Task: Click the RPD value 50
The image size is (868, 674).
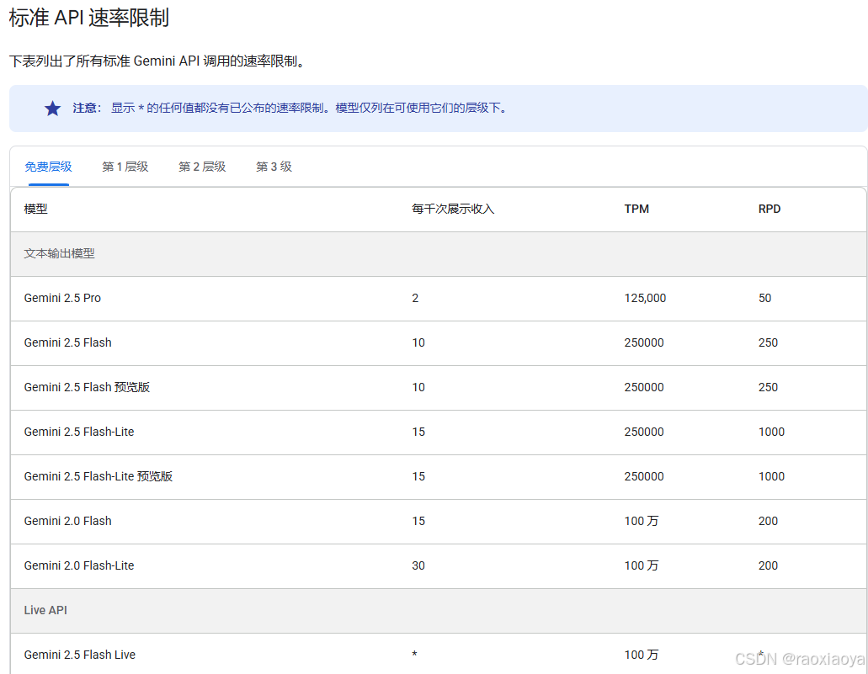Action: (x=764, y=298)
